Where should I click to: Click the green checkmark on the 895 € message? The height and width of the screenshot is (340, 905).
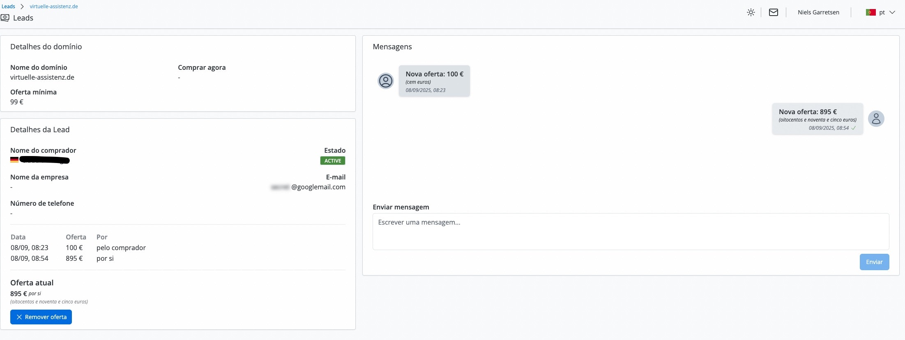tap(854, 128)
